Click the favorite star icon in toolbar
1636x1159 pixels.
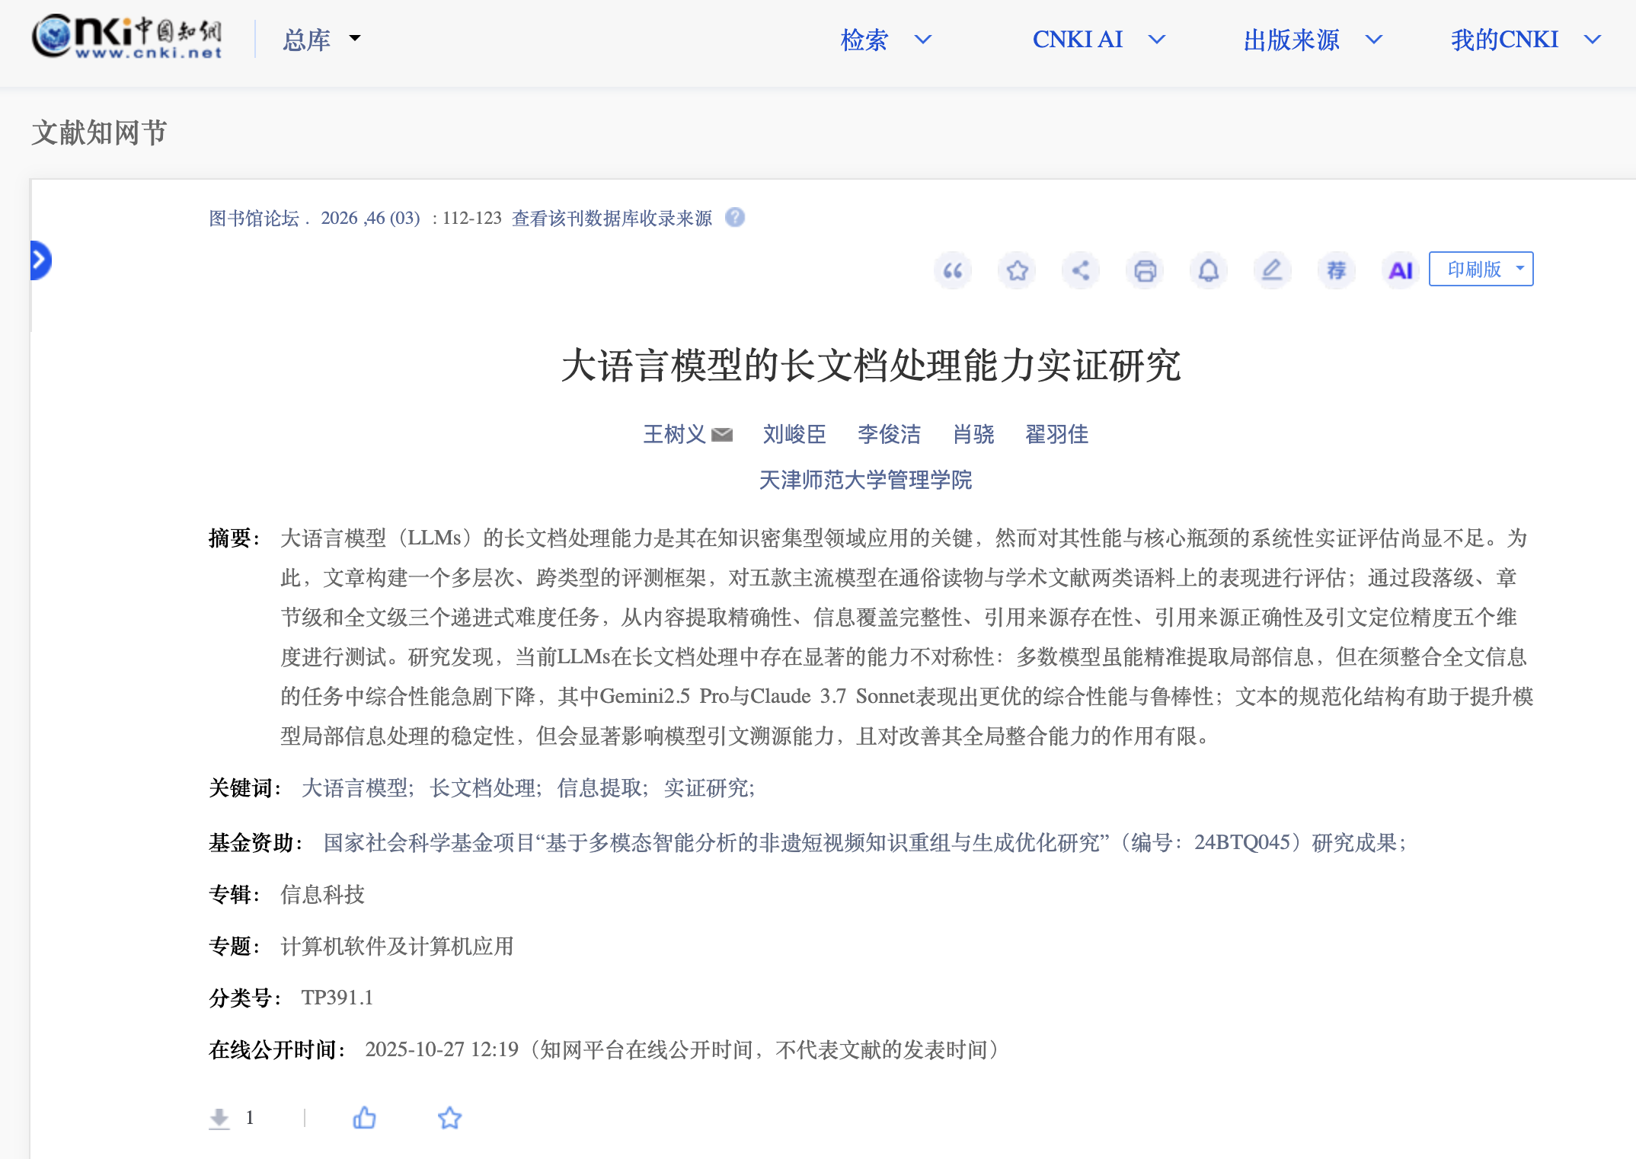[1017, 270]
